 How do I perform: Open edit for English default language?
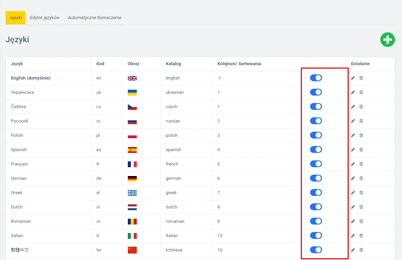(x=353, y=78)
